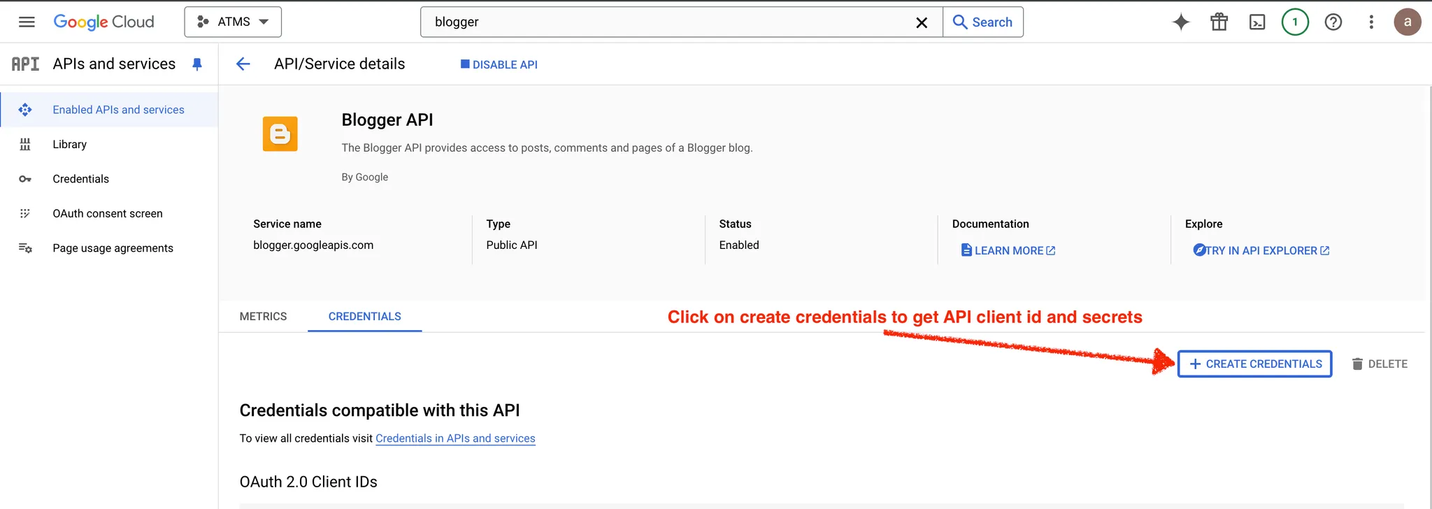The height and width of the screenshot is (509, 1432).
Task: Open the Gemini AI sparkle icon
Action: click(1181, 22)
